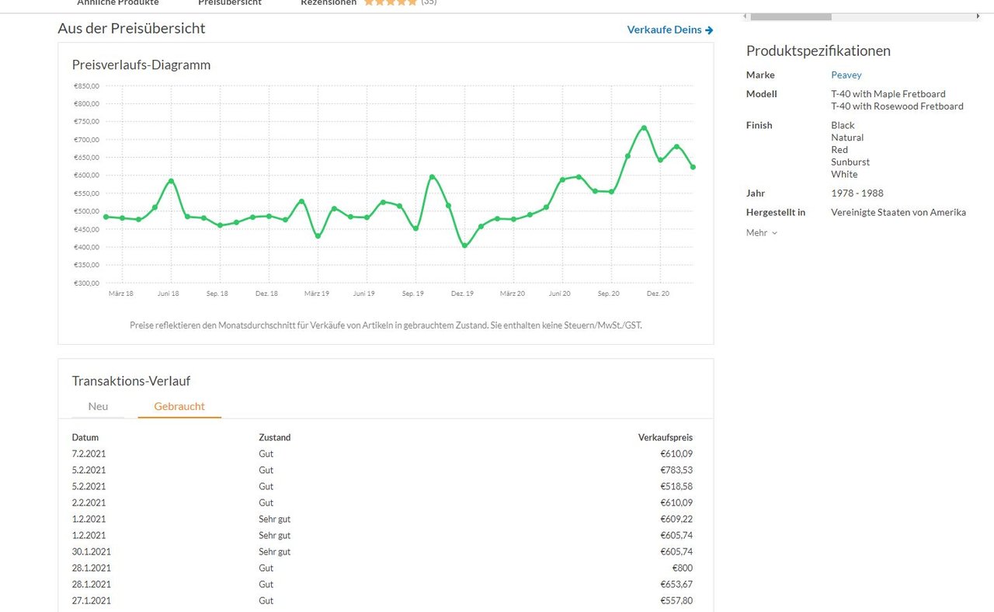Open the Peavey brand link
This screenshot has width=994, height=612.
[x=846, y=75]
